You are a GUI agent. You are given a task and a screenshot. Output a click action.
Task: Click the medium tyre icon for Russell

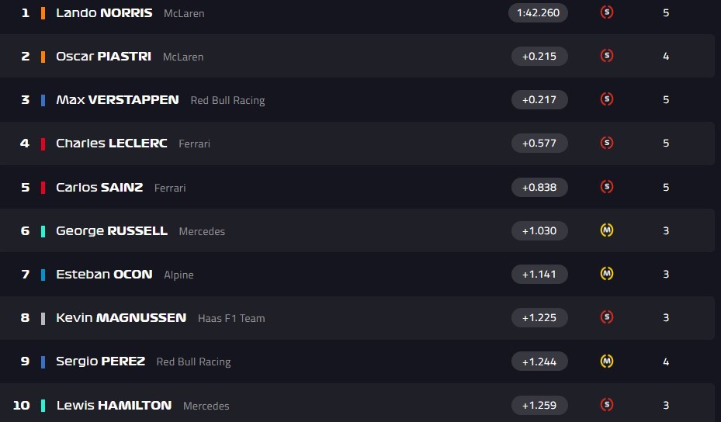[x=607, y=230]
